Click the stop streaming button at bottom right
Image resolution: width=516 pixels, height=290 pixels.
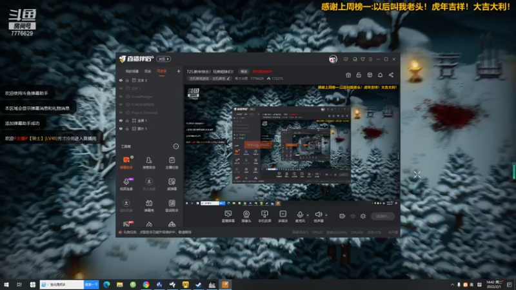[x=382, y=216]
